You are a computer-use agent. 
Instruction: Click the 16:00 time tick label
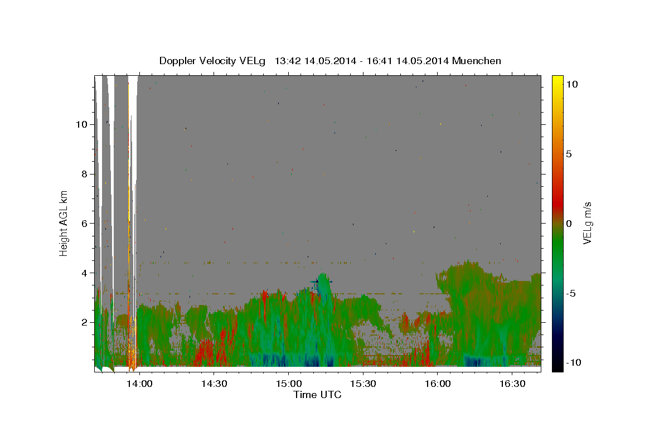[438, 384]
